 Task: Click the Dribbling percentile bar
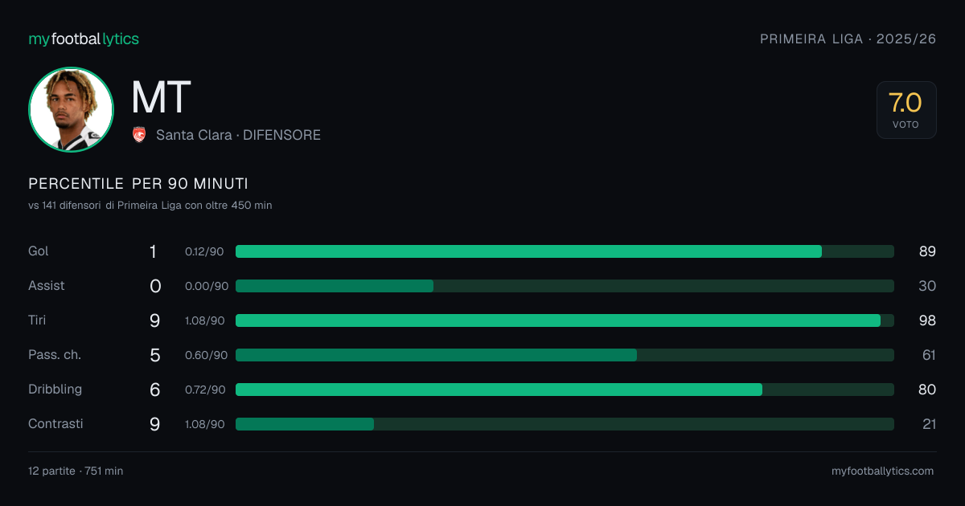[x=565, y=390]
